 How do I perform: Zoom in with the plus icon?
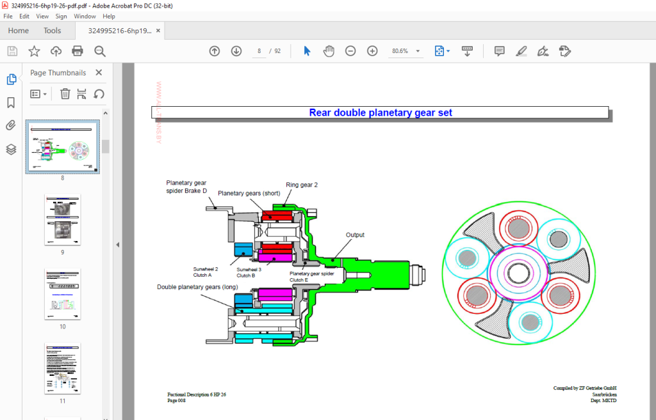point(372,51)
